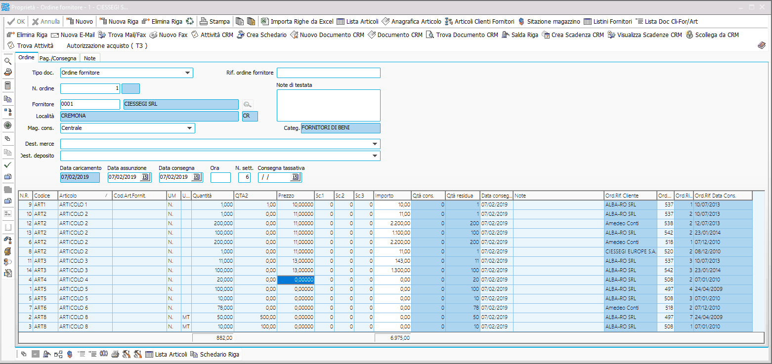Compose a message with Nuova E-Mail
Viewport: 772px width, 364px height.
point(73,35)
